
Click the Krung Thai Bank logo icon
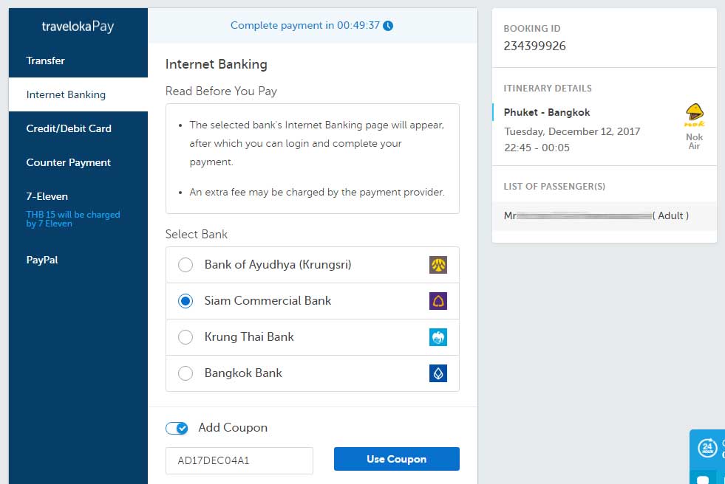click(438, 337)
